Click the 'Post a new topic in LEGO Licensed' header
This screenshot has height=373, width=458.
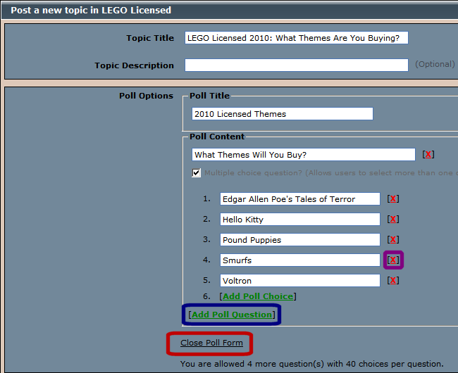pos(91,11)
